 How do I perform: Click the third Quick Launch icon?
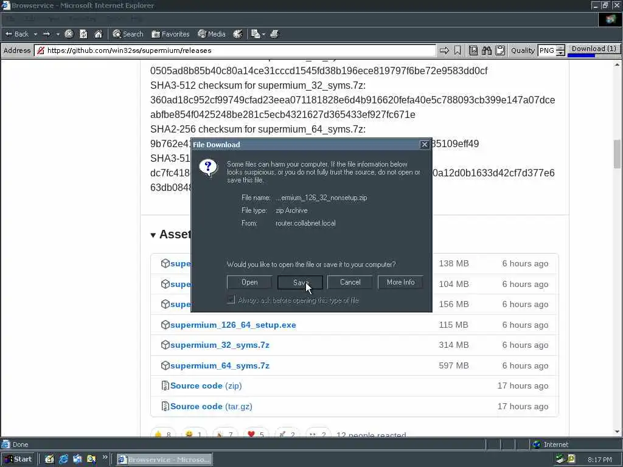point(77,460)
